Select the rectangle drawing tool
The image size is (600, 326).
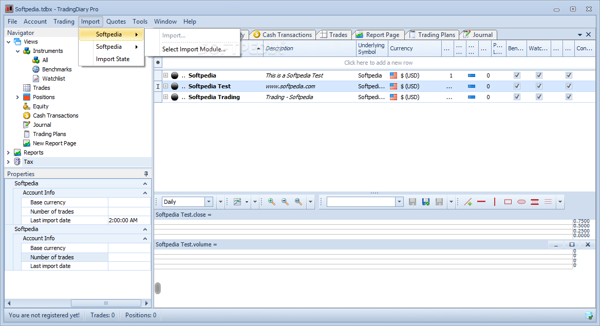pos(508,202)
